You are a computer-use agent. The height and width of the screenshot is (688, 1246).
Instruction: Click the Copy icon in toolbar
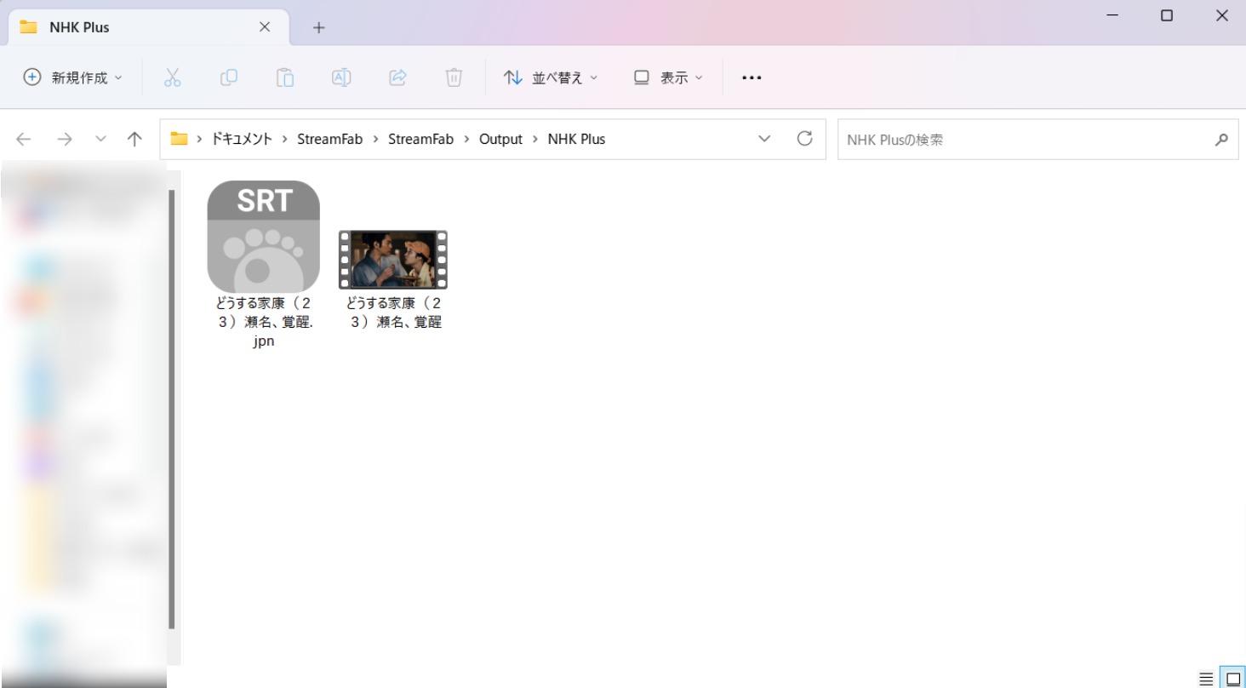(229, 77)
